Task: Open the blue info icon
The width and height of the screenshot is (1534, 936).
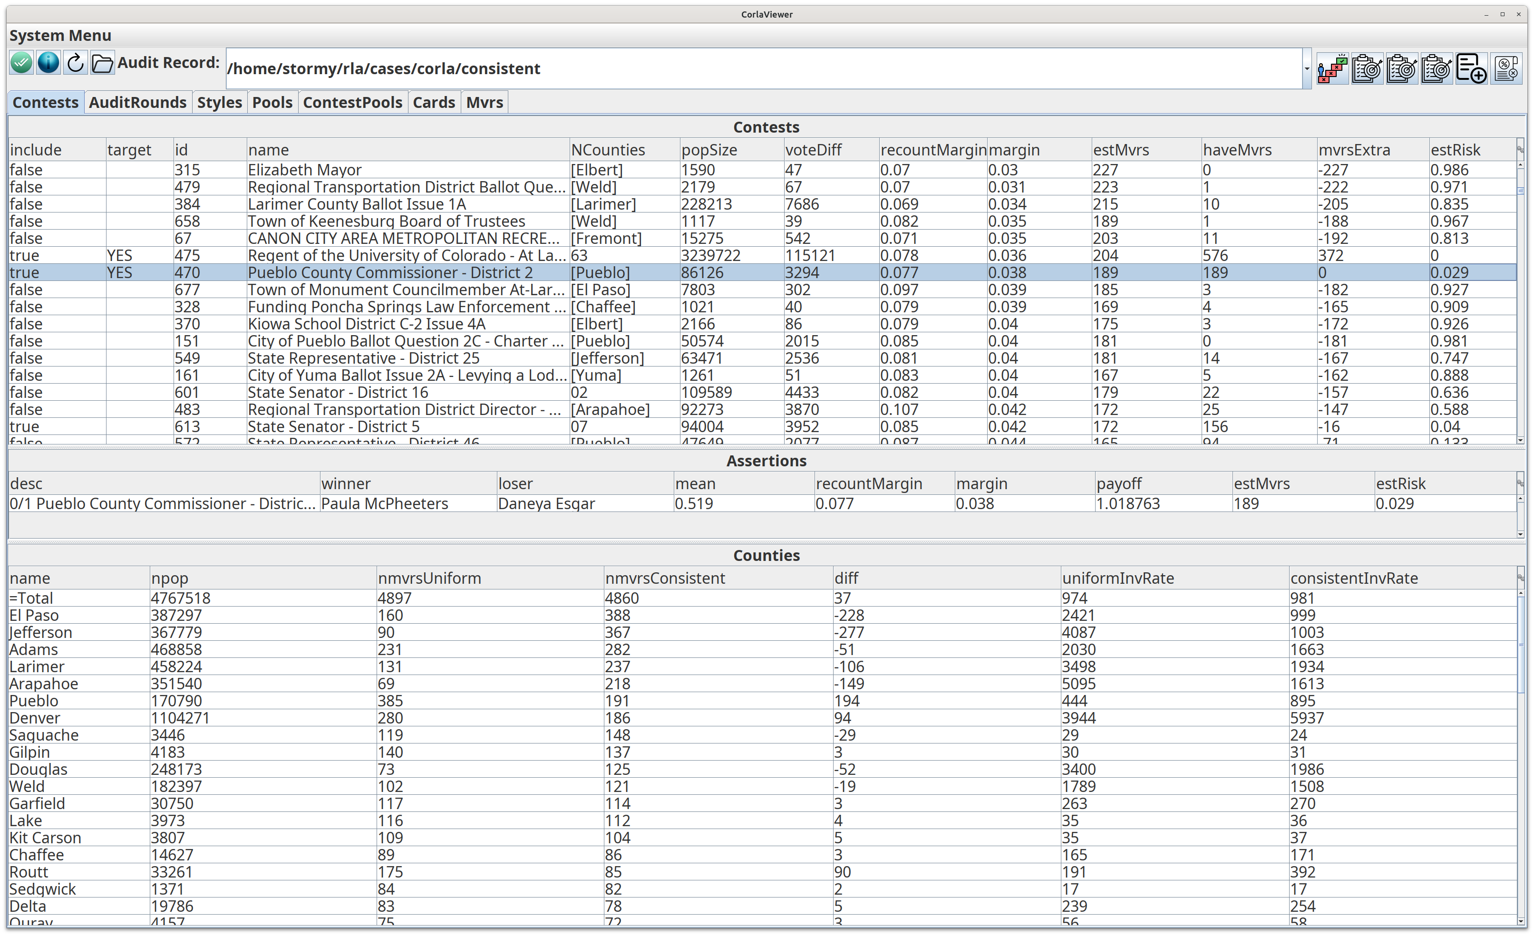Action: 48,63
